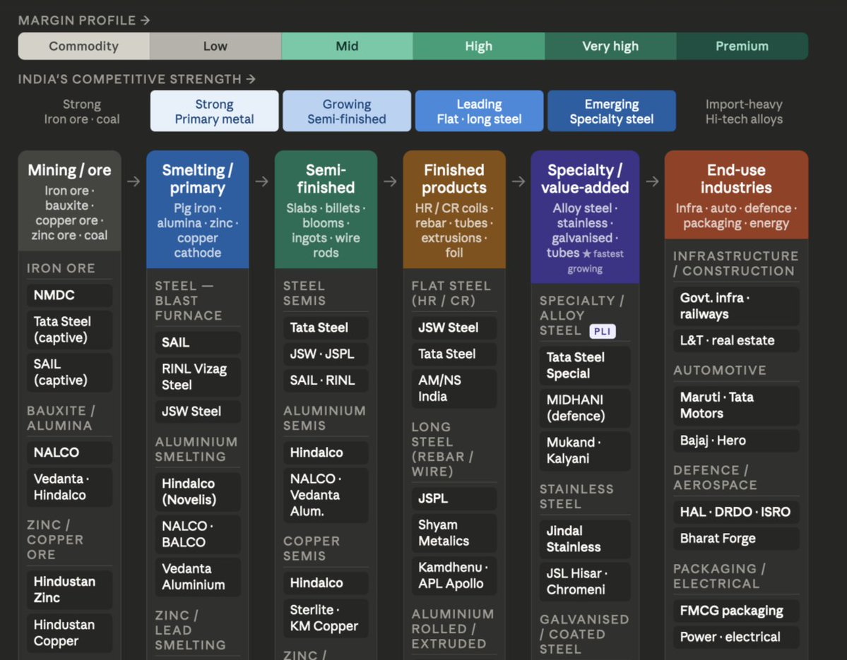Open the Specialty / value-added column header
This screenshot has height=660, width=847.
pyautogui.click(x=585, y=217)
